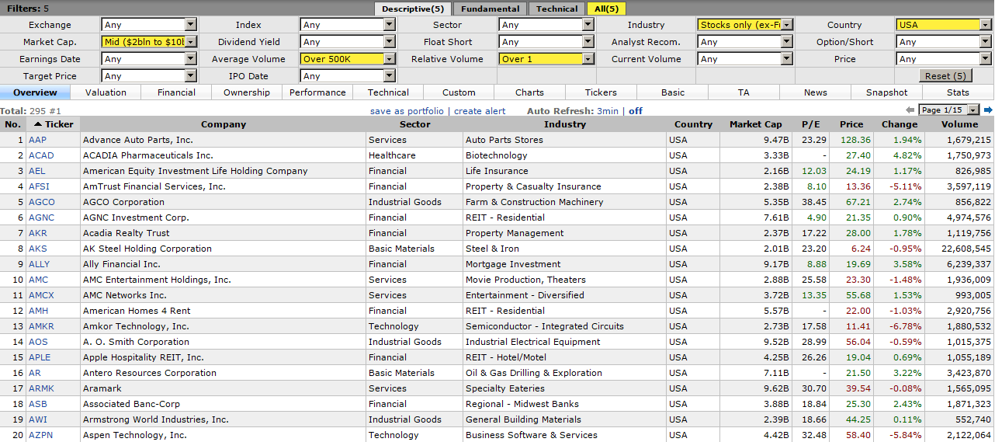Viewport: 995px width, 442px height.
Task: Click the save as portfolio link
Action: click(x=407, y=111)
